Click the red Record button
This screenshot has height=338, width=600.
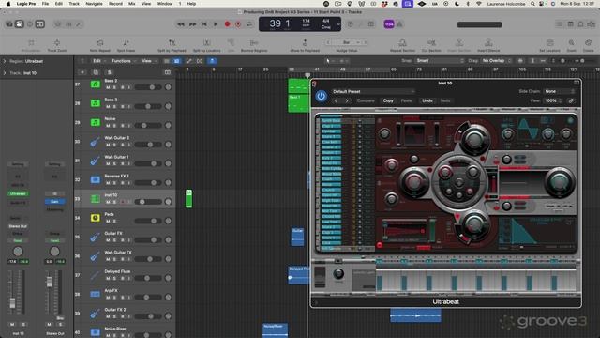click(227, 24)
